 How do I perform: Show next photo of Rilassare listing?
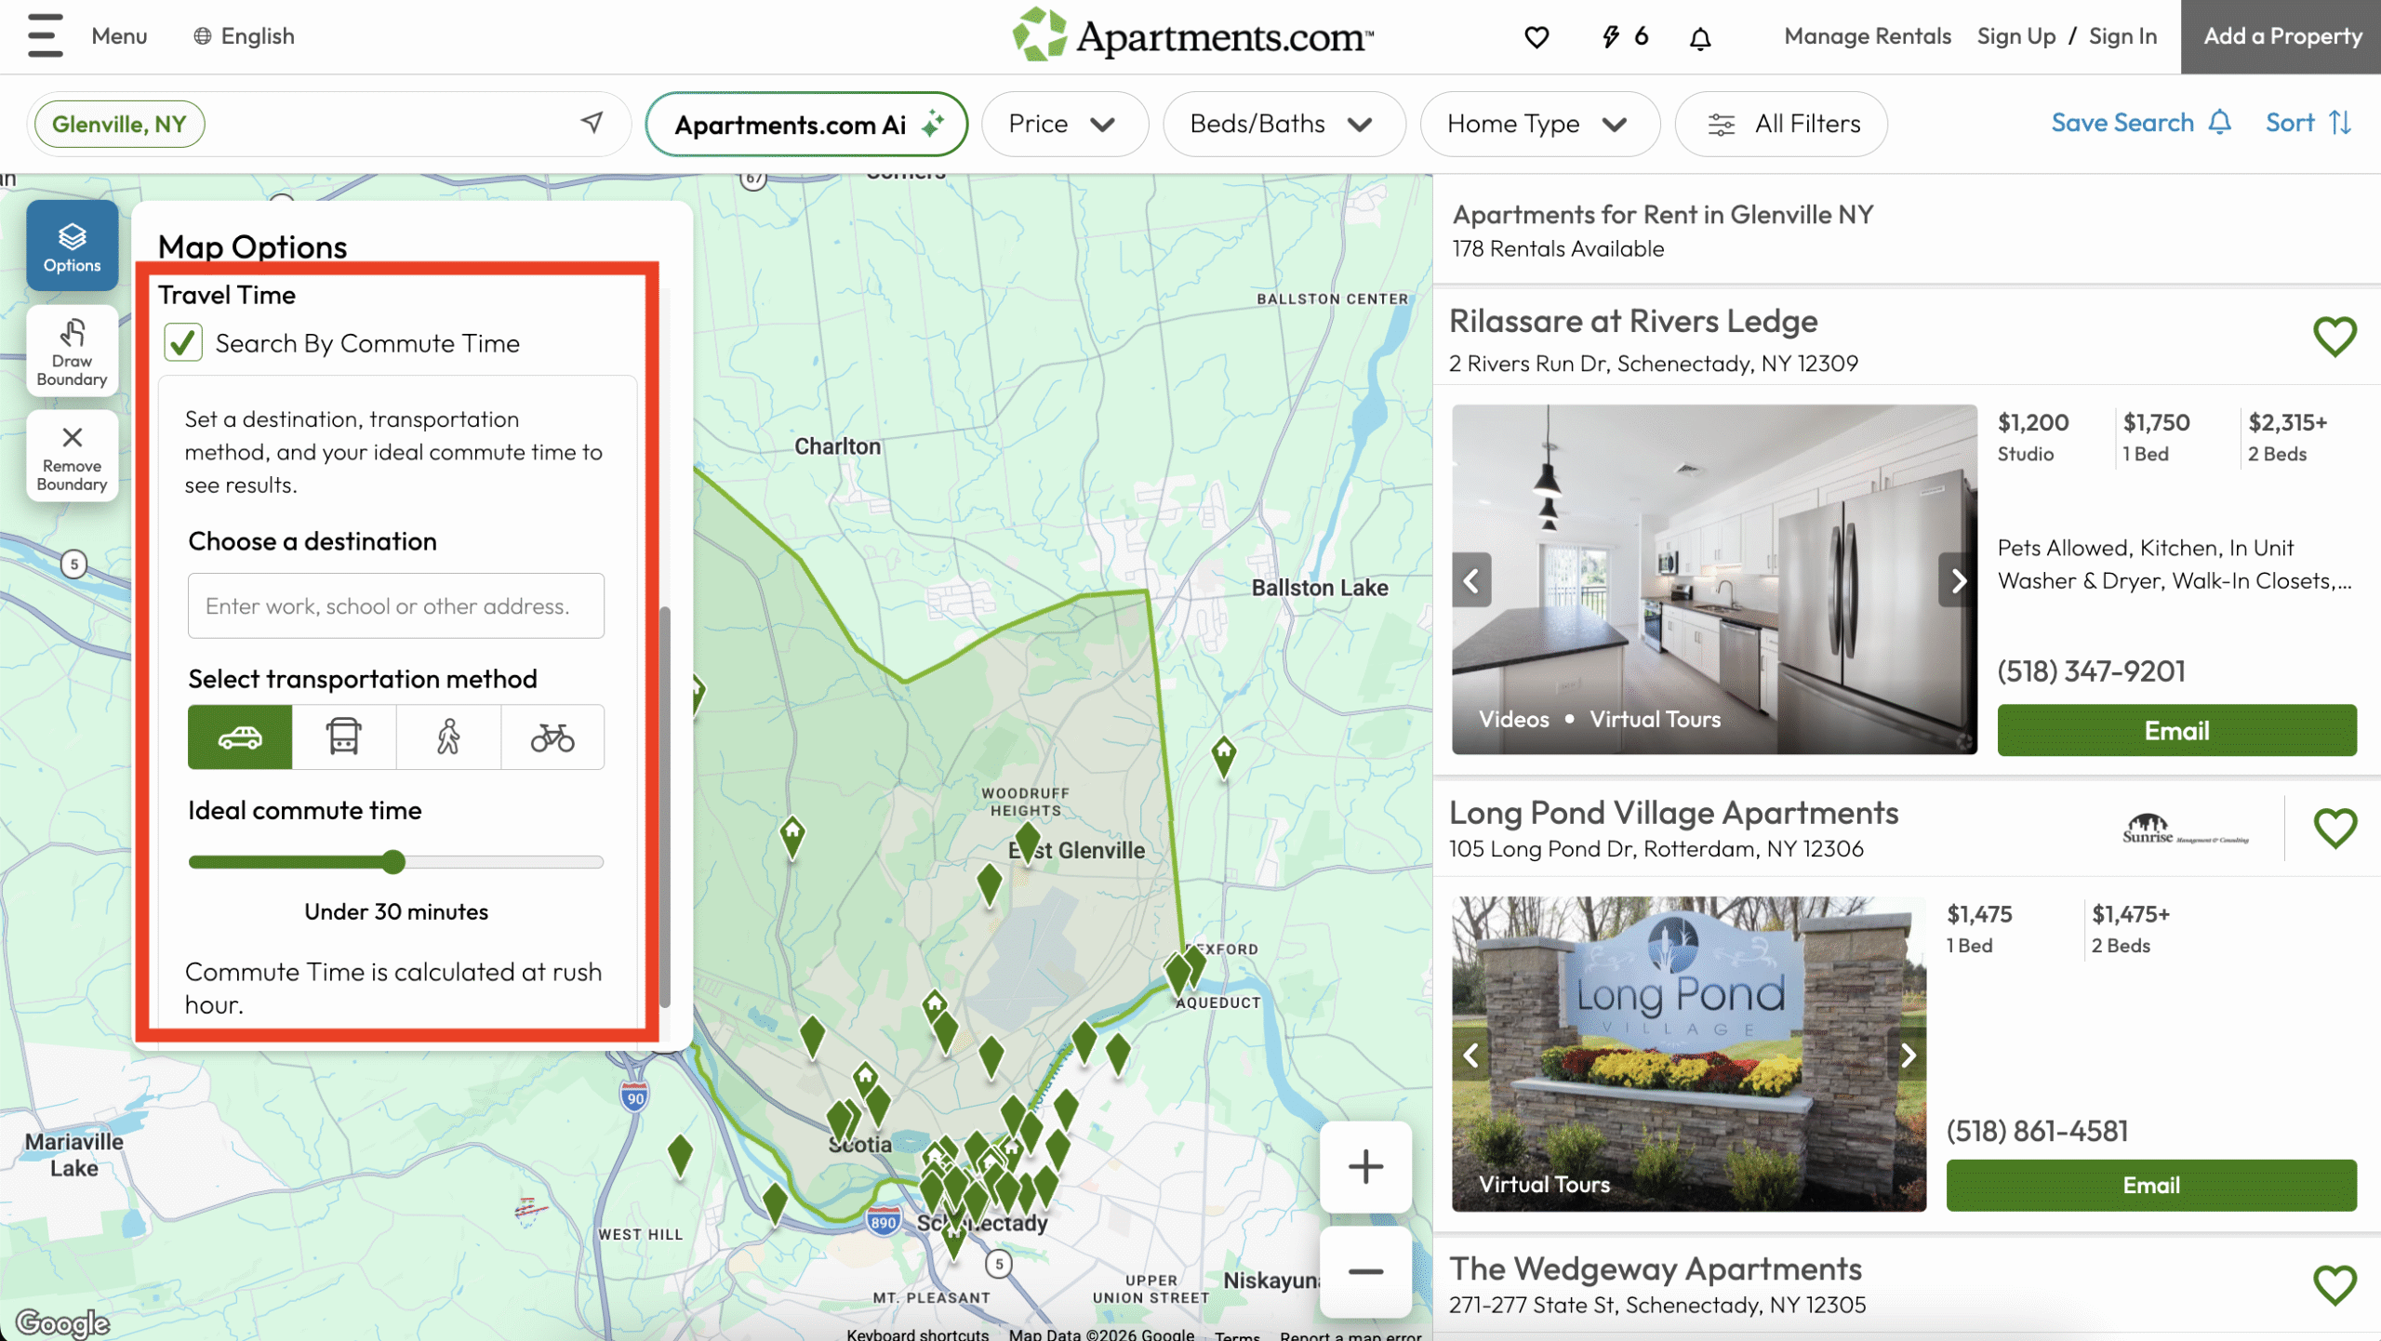tap(1959, 580)
